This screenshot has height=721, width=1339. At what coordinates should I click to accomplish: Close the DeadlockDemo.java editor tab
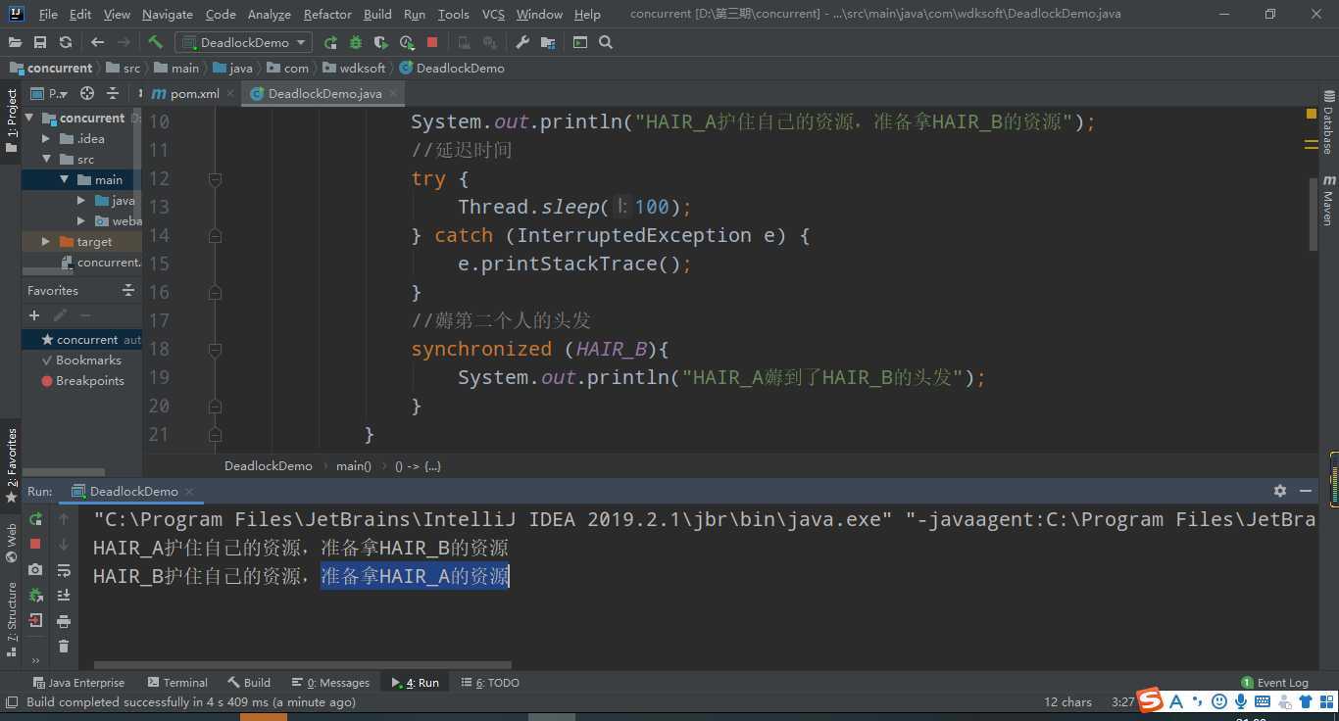coord(393,93)
